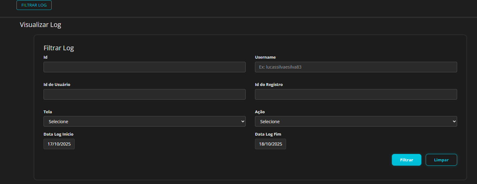
Task: Click inside the Id input field
Action: tap(145, 67)
